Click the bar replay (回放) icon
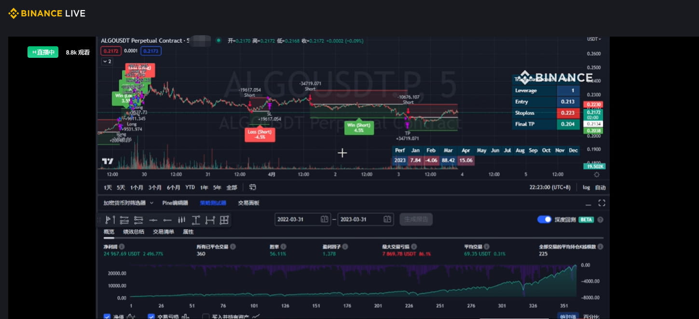Image resolution: width=699 pixels, height=319 pixels. click(x=252, y=187)
